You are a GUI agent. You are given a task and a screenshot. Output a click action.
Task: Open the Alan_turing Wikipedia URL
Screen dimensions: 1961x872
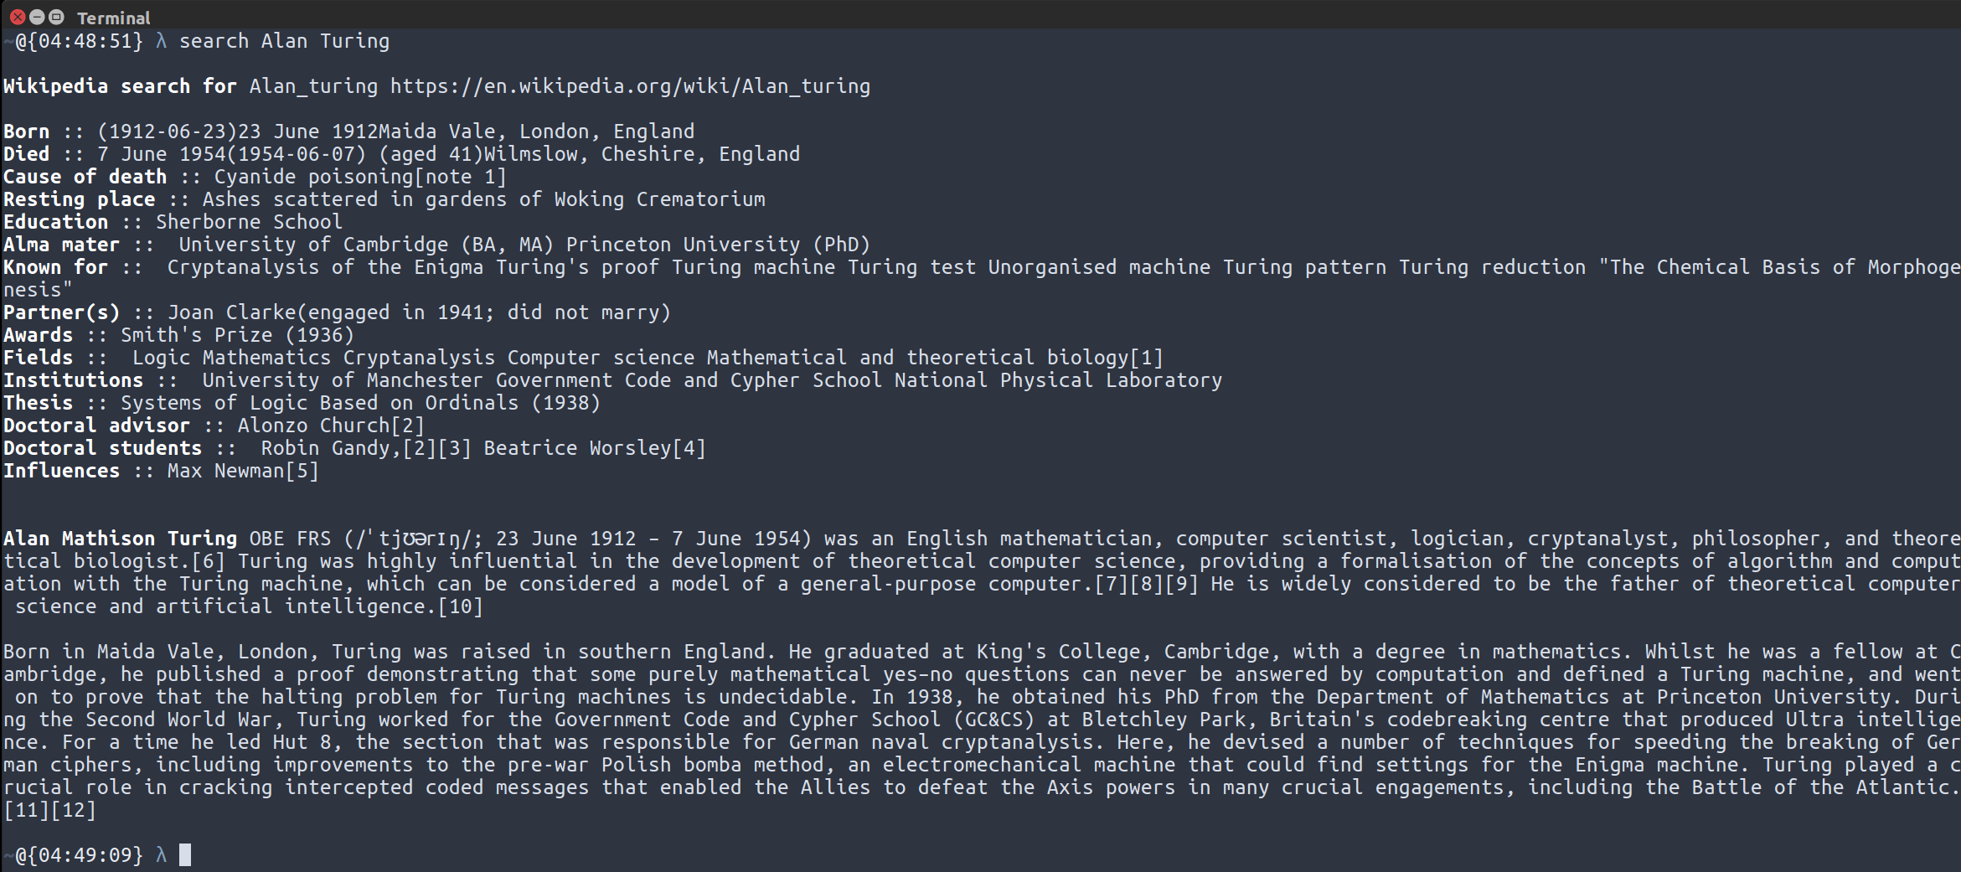[627, 85]
